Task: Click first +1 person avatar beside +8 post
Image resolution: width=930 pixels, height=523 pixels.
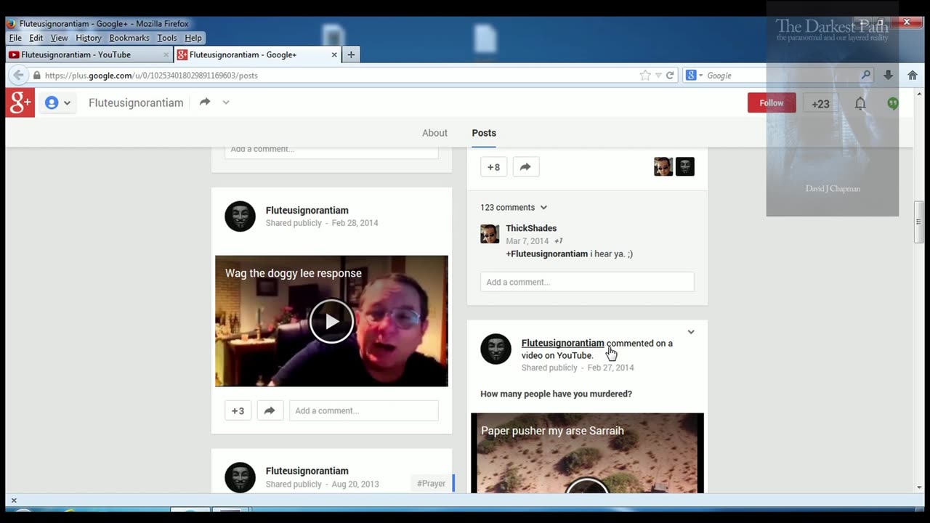Action: click(663, 167)
